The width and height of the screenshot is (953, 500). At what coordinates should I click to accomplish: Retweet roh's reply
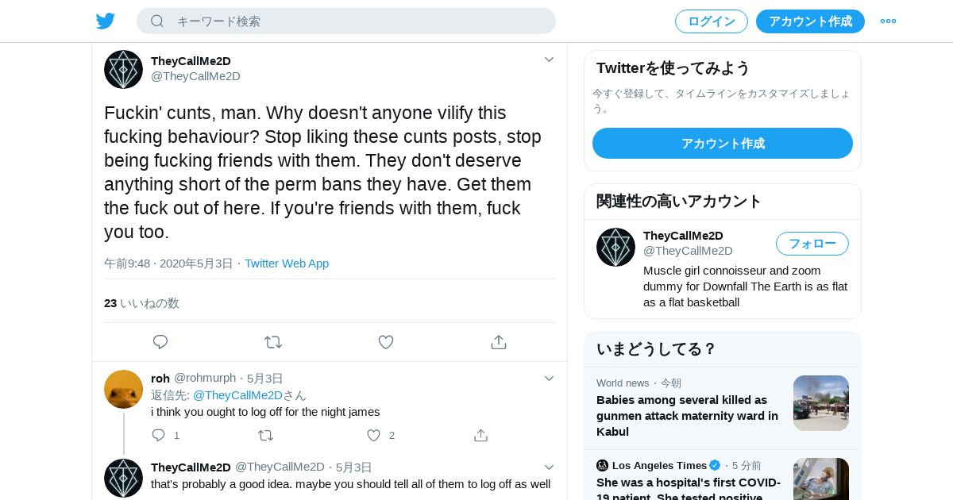click(266, 435)
